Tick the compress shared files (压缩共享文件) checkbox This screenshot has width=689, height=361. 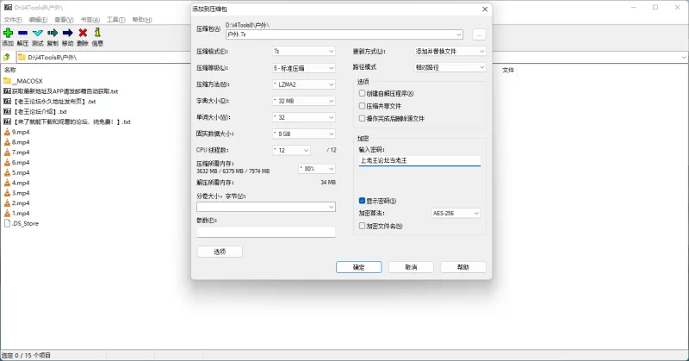tap(362, 106)
